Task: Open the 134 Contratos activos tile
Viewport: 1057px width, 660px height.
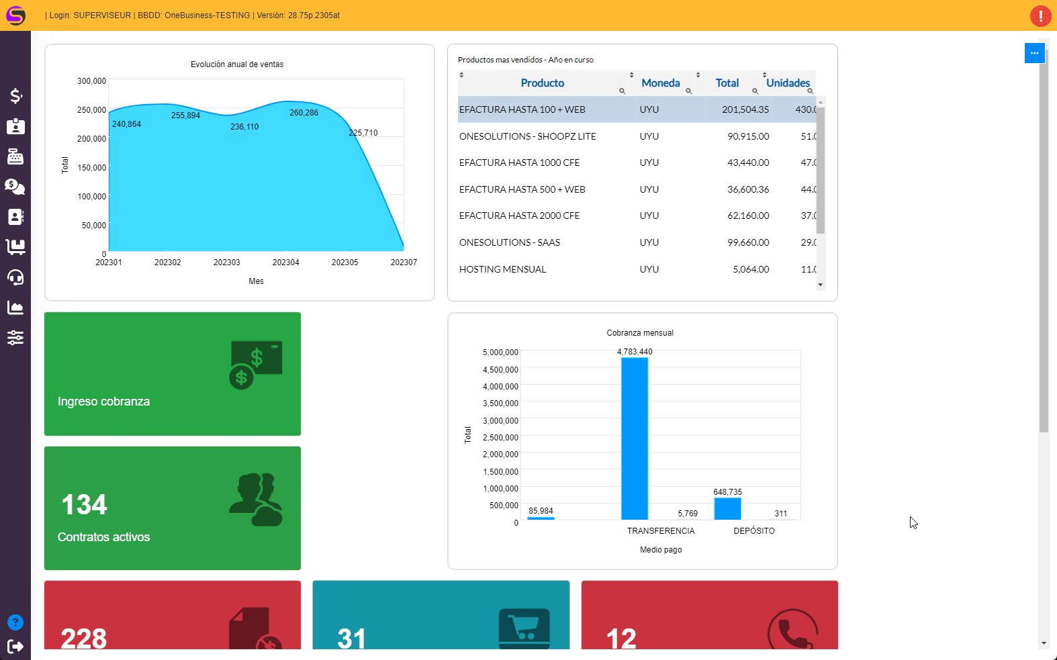Action: [173, 508]
